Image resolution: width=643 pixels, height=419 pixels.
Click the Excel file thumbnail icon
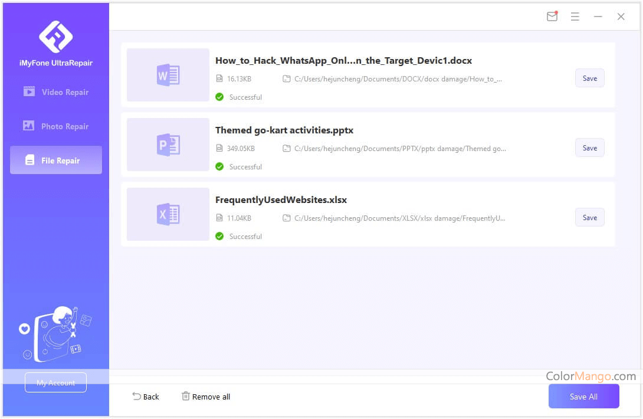[168, 214]
